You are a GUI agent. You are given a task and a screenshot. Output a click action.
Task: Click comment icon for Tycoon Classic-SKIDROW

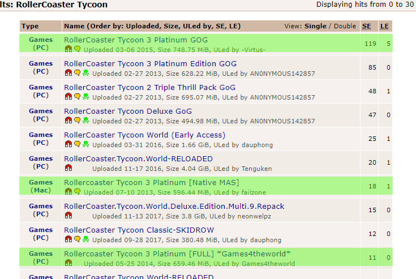(77, 239)
